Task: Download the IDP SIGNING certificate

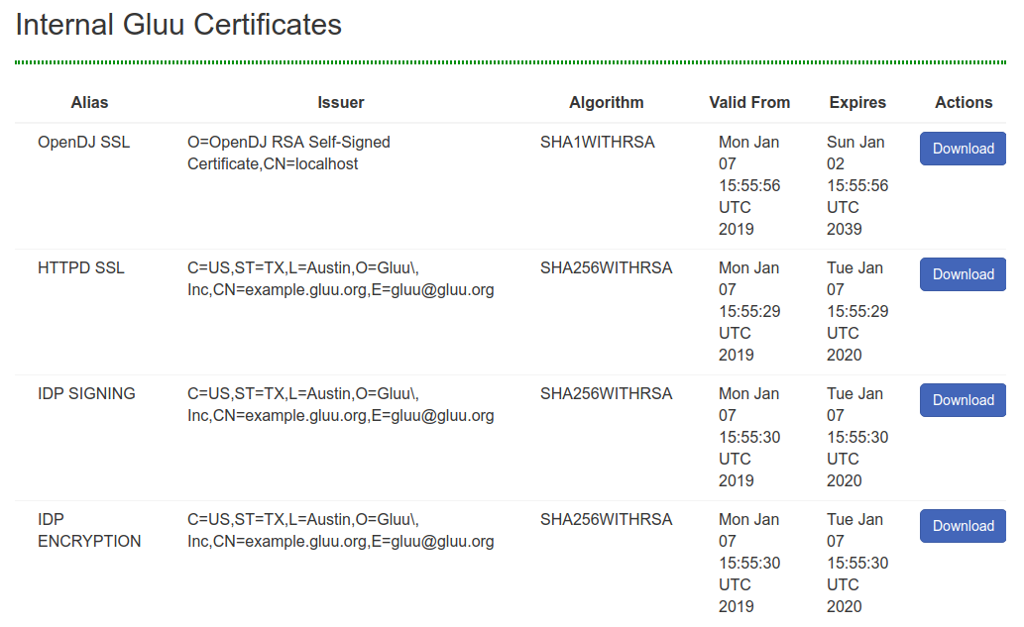Action: (x=962, y=399)
